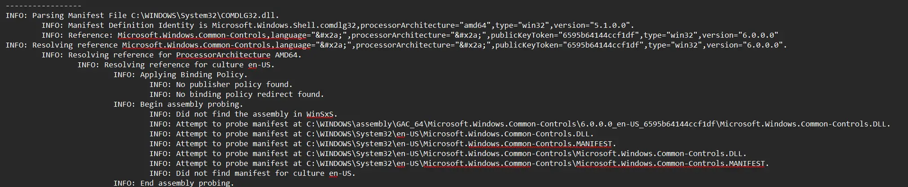Click the AMD64 word after ProcessorArchitecture

click(x=286, y=55)
